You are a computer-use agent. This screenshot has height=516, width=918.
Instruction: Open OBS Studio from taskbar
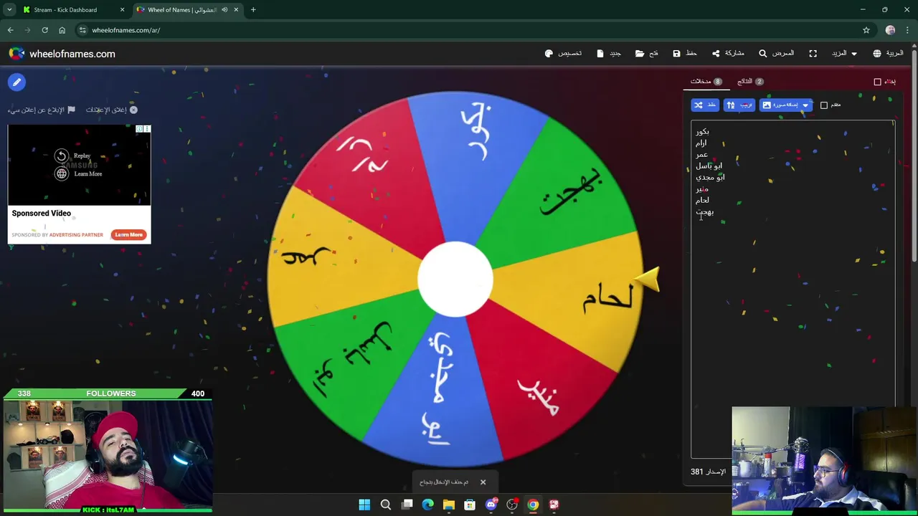point(512,505)
